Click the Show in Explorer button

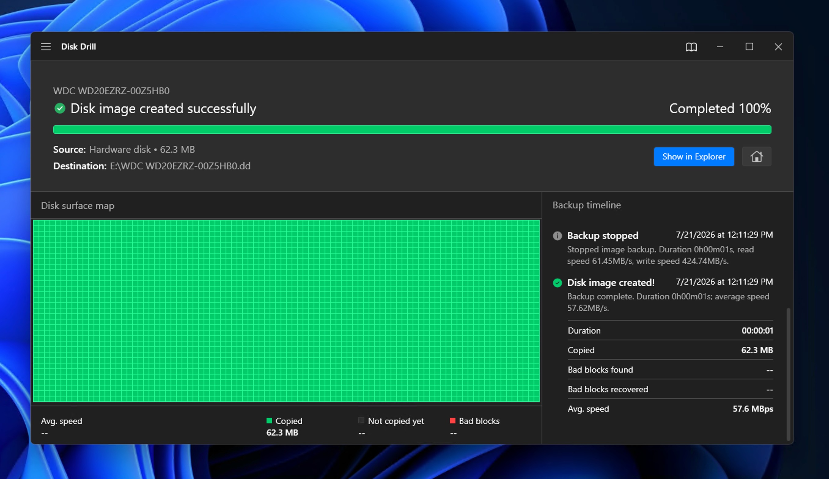pos(694,156)
